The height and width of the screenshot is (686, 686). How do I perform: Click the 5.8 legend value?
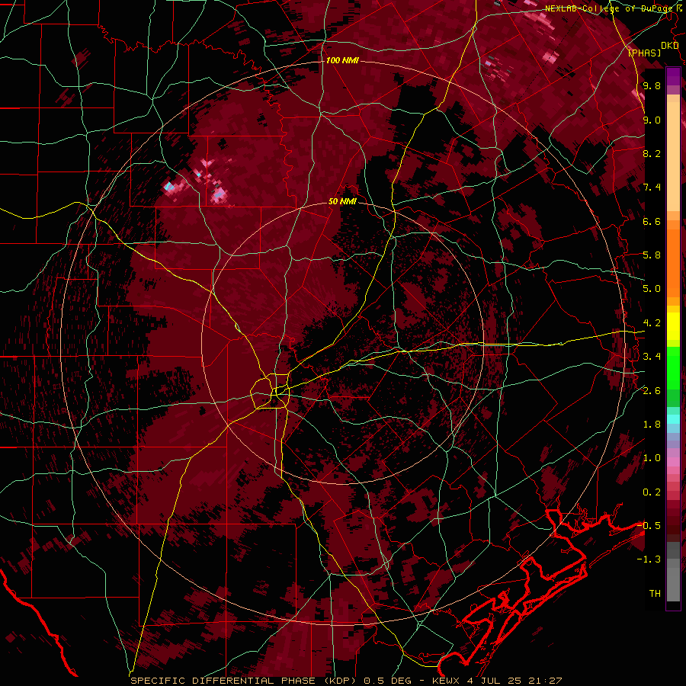(x=652, y=255)
